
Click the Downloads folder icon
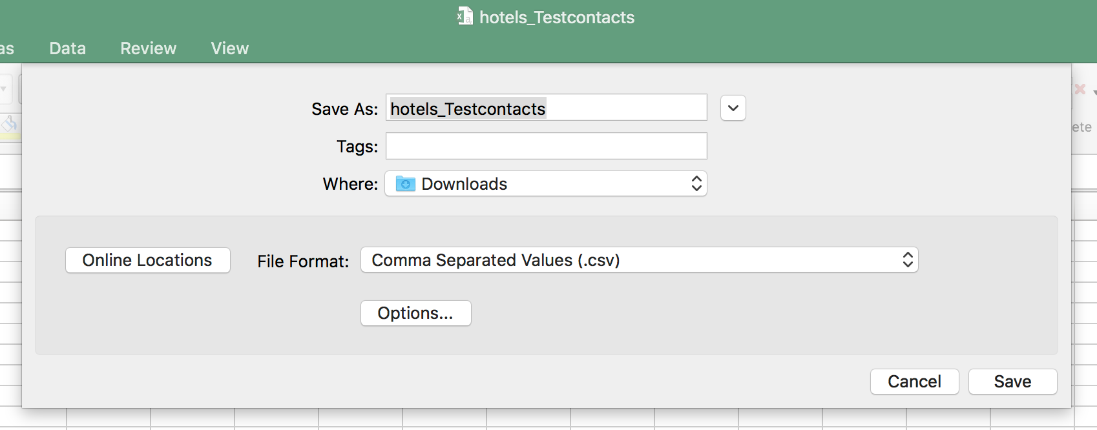coord(405,184)
